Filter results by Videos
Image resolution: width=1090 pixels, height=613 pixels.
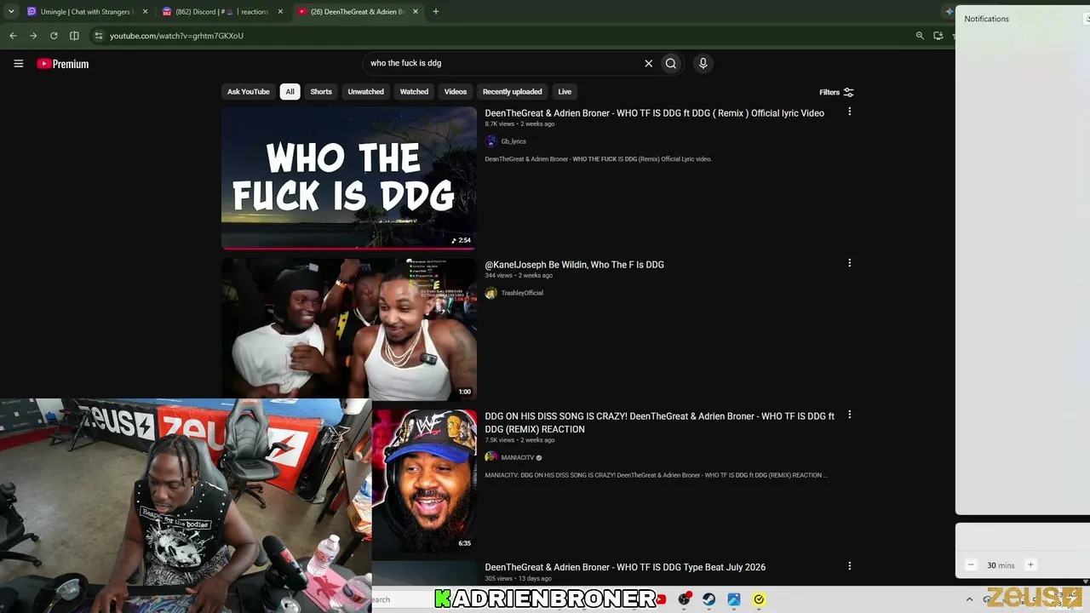point(456,92)
